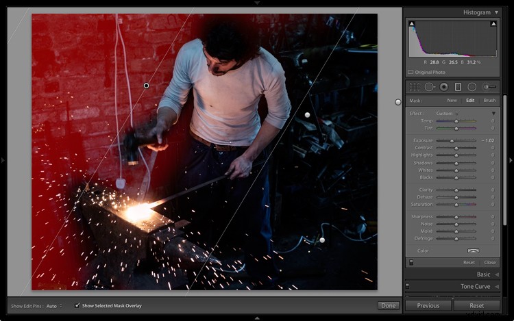The image size is (514, 321).
Task: Click the Exposure value -1.02
Action: [488, 141]
